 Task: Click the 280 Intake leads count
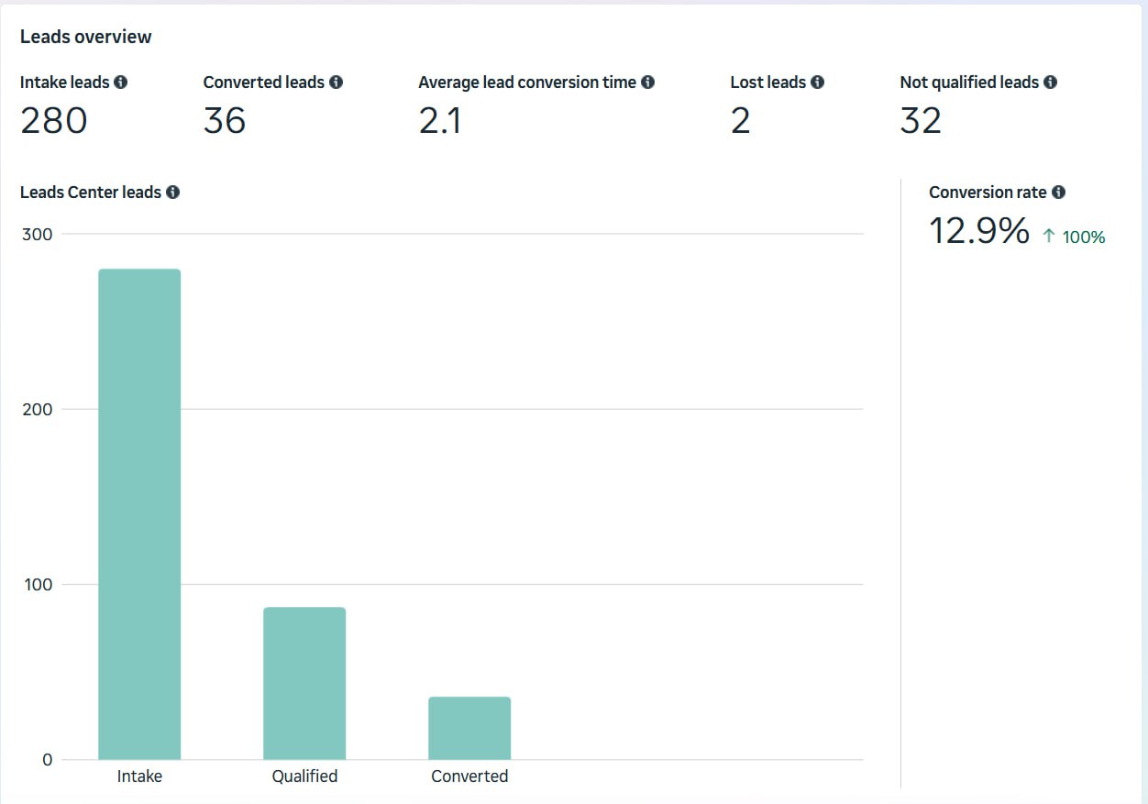[x=53, y=120]
